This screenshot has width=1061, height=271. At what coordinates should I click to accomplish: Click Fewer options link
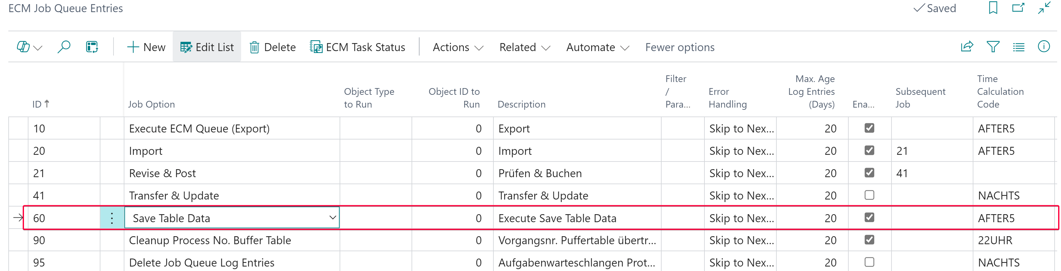[680, 47]
